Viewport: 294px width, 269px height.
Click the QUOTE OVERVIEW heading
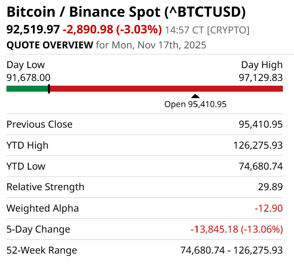50,45
